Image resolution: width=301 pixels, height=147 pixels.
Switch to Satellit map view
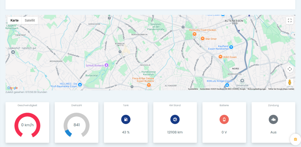coord(30,21)
